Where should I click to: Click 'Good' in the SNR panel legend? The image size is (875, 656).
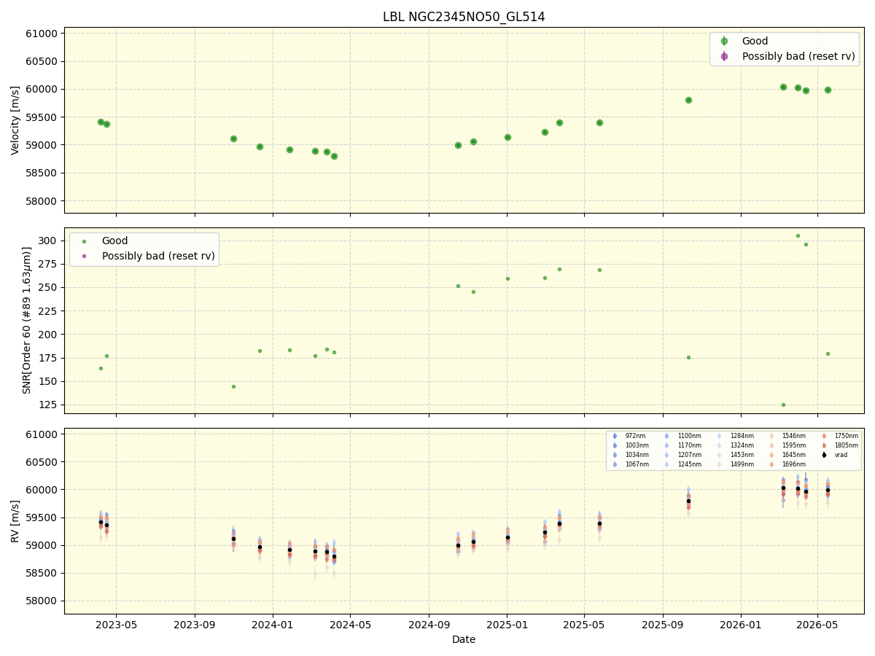click(114, 241)
